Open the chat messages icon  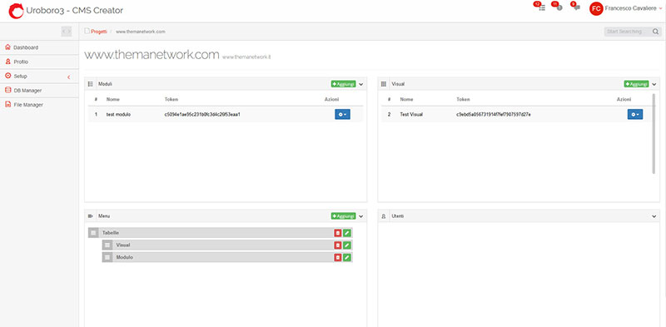[x=577, y=7]
